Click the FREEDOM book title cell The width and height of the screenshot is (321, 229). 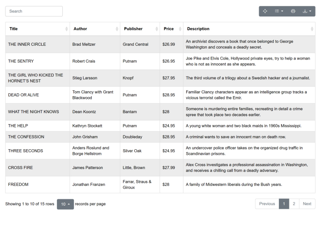click(18, 185)
